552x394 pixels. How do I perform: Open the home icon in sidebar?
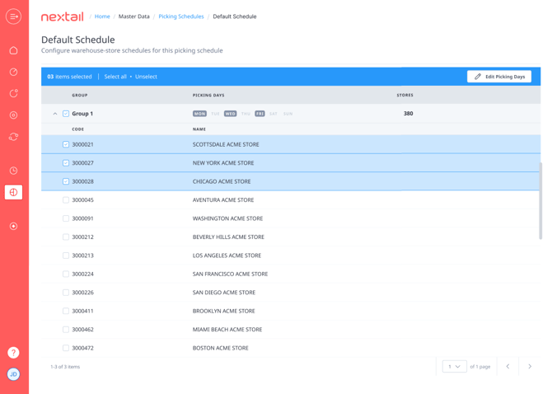13,50
